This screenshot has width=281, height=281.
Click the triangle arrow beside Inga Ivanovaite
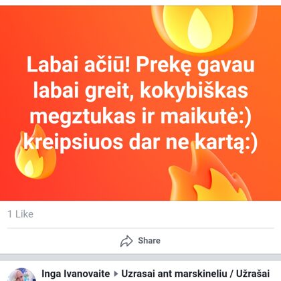pyautogui.click(x=116, y=274)
